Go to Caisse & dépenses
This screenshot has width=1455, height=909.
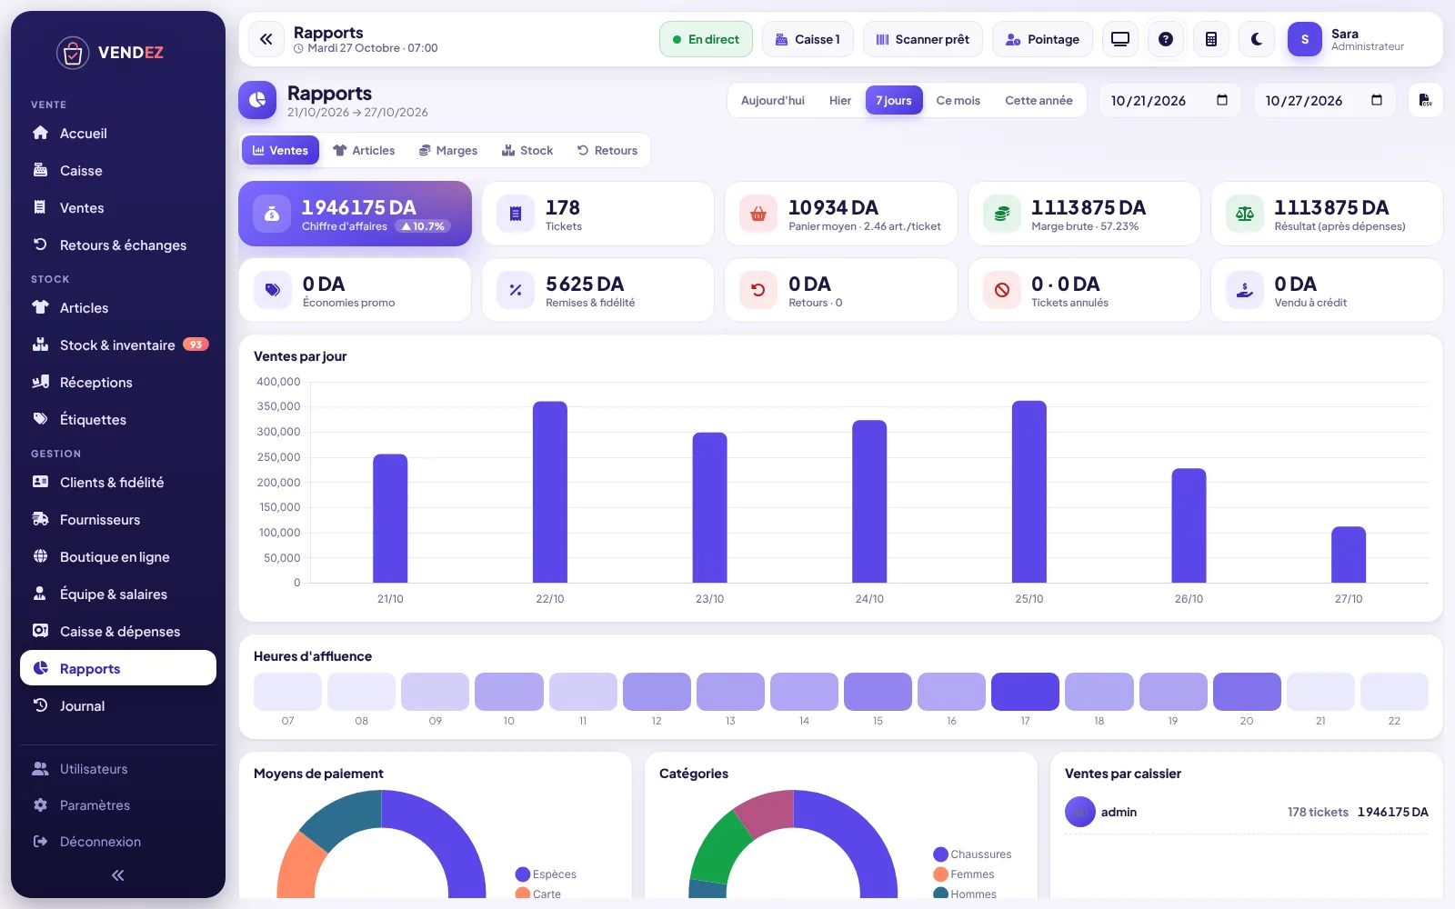[x=118, y=632]
